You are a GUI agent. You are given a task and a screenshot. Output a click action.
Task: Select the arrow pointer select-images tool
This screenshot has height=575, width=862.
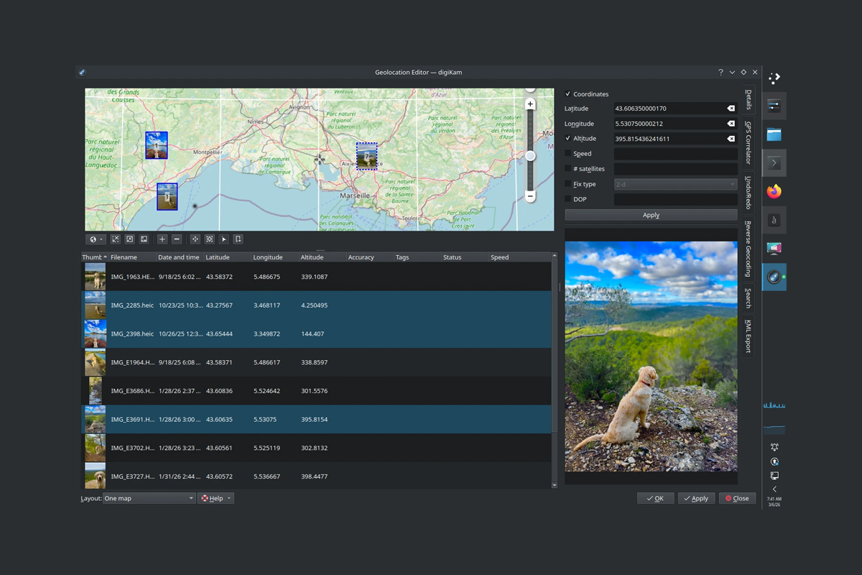[223, 239]
